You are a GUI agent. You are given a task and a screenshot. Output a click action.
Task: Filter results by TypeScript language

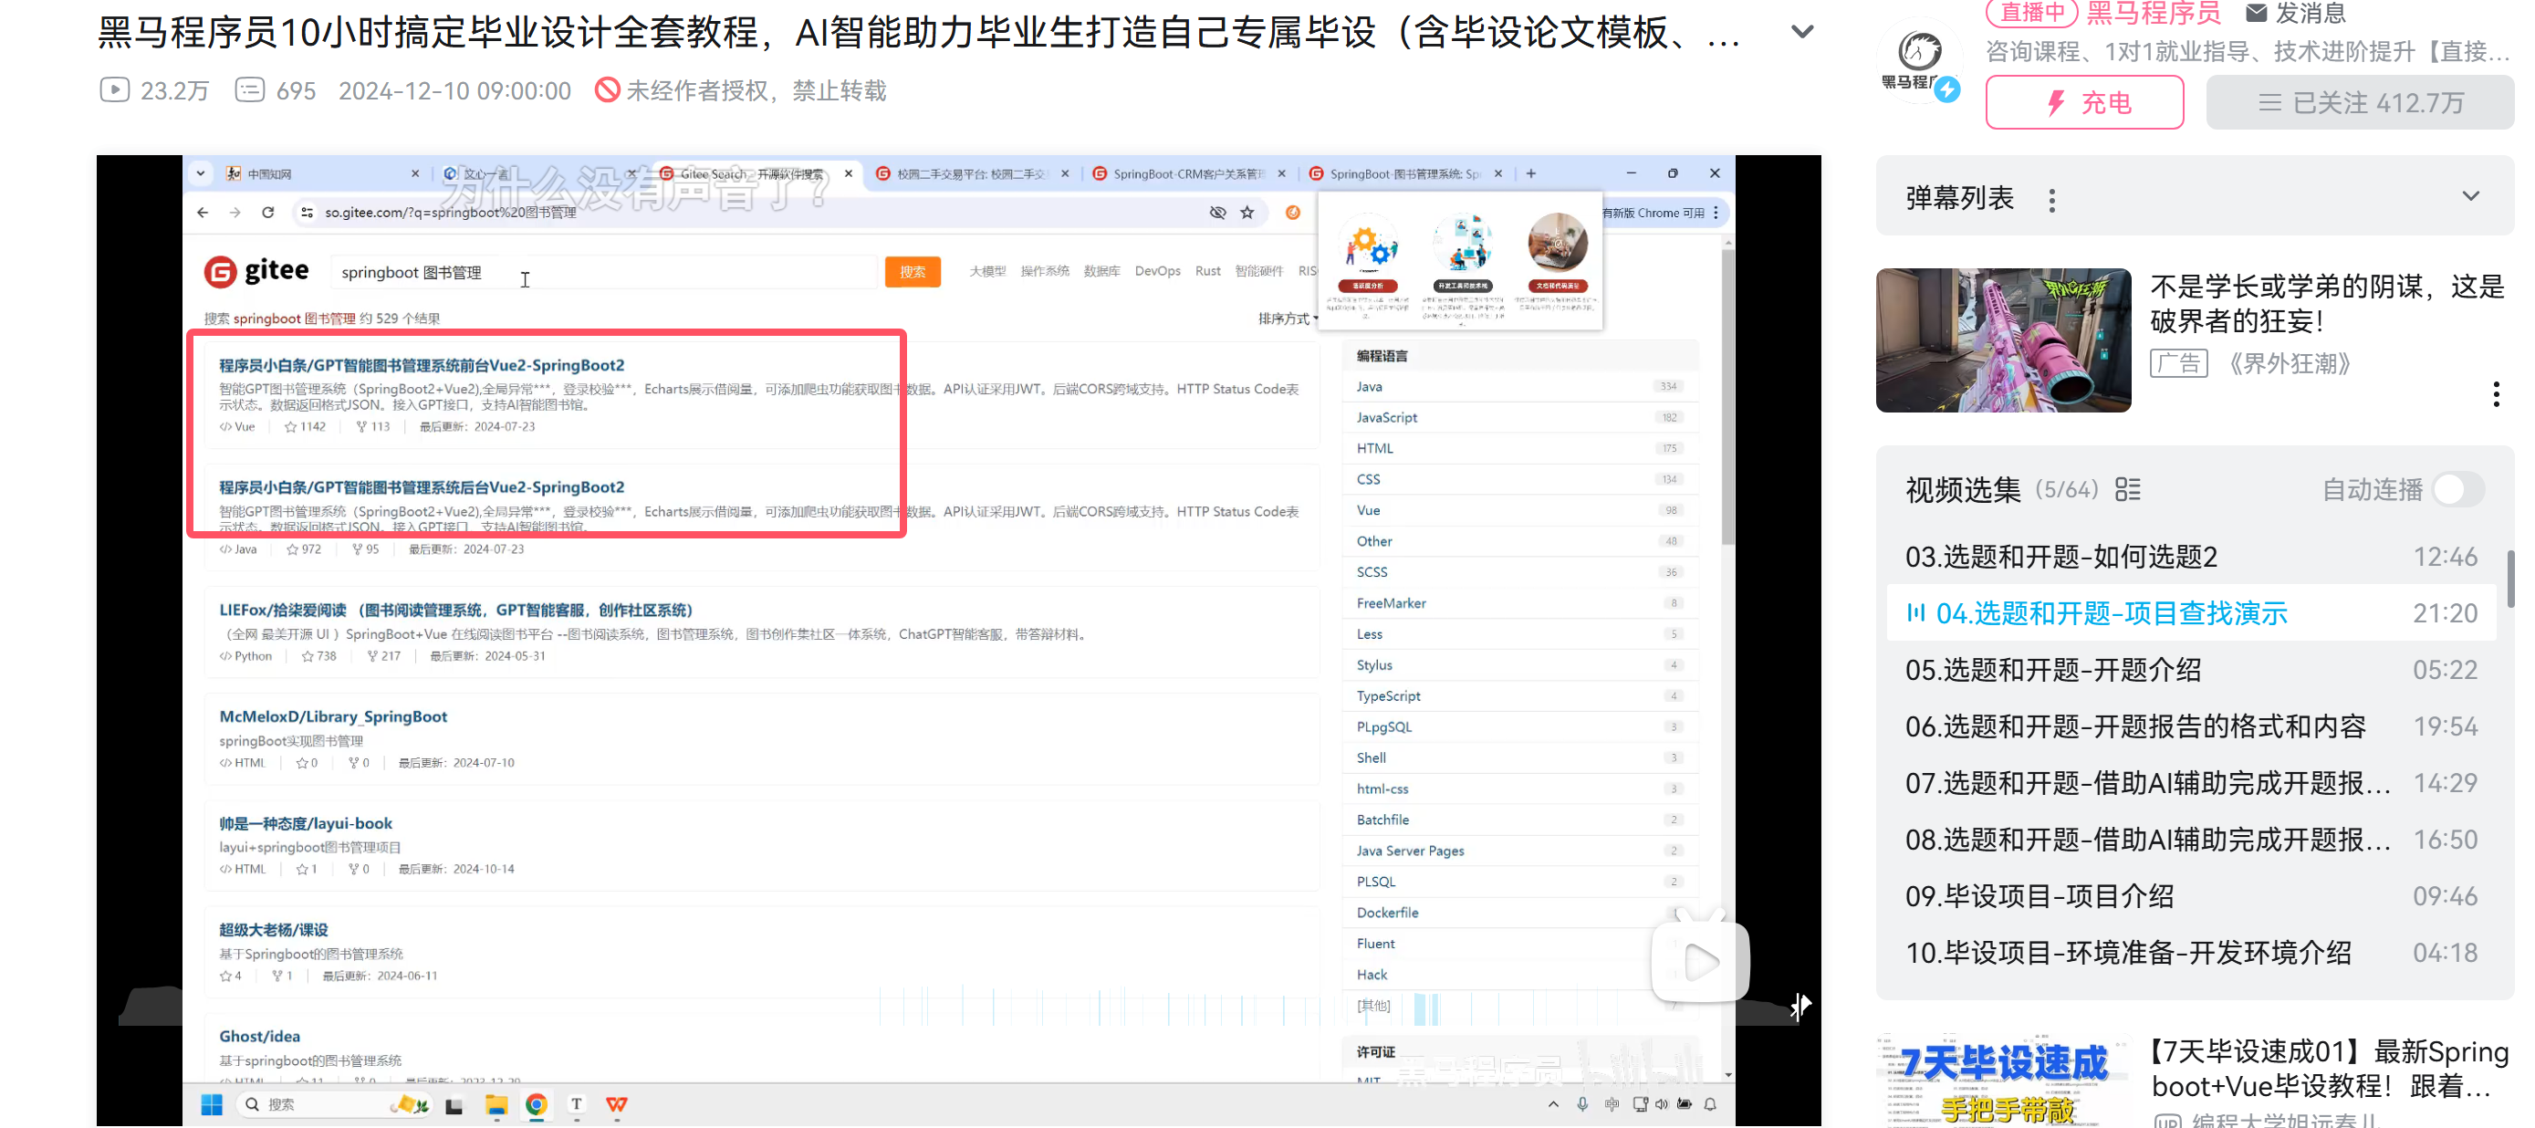point(1519,696)
